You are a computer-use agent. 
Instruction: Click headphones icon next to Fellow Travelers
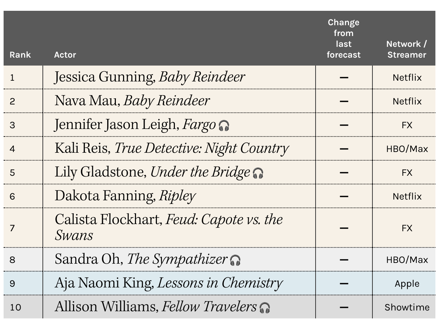265,308
